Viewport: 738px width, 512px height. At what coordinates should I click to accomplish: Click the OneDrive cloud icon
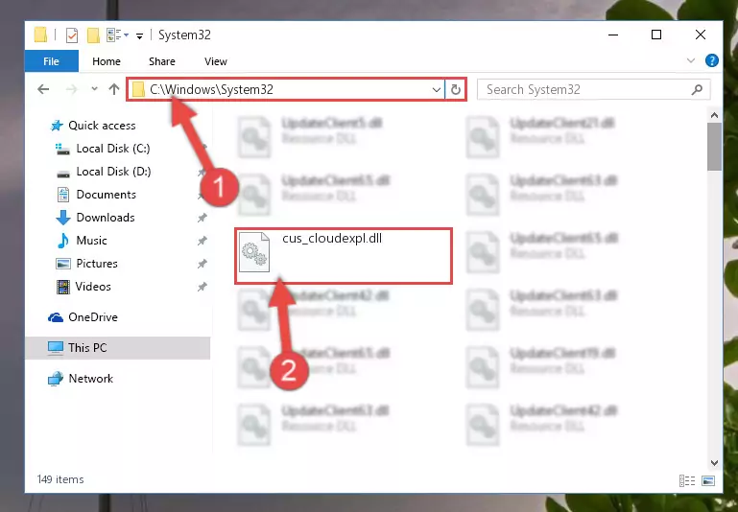(x=56, y=317)
